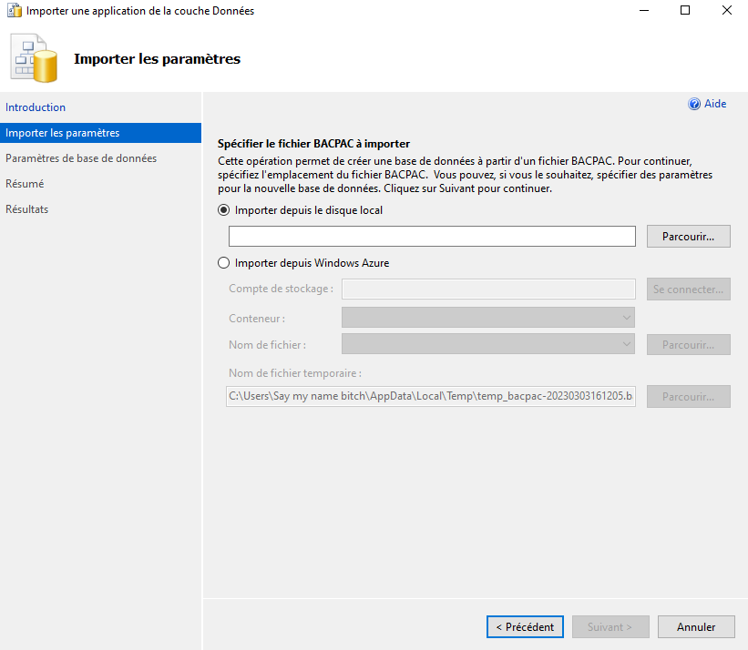Screen dimensions: 748x650
Task: Click the Importer les paramètres page title
Action: (x=157, y=59)
